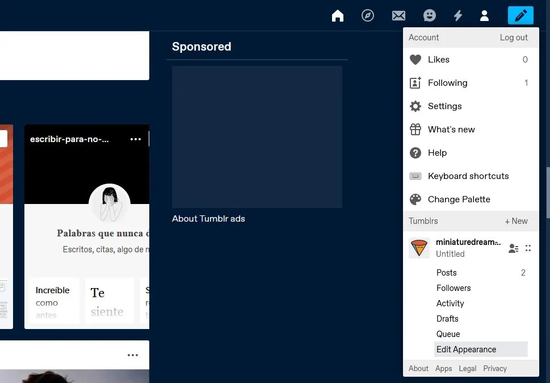Open the Posts entry in the account menu

[x=446, y=273]
